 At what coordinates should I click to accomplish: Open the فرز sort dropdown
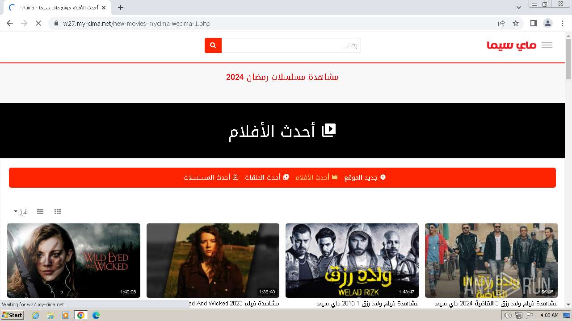[21, 212]
